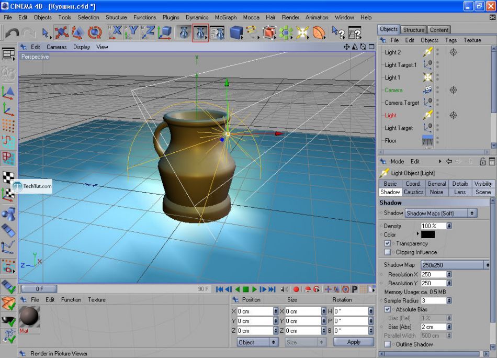This screenshot has height=358, width=497.
Task: Go to start of animation
Action: tap(219, 289)
